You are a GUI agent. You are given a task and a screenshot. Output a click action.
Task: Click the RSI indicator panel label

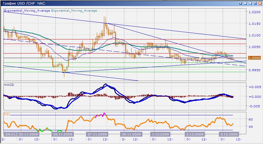click(6, 114)
